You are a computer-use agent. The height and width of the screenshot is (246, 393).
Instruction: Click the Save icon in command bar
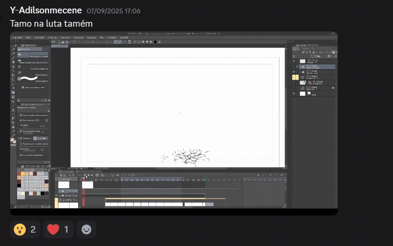[67, 42]
